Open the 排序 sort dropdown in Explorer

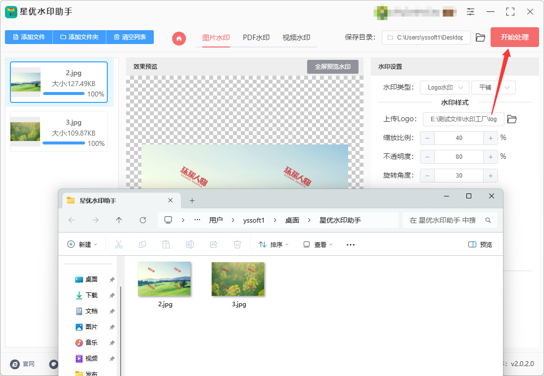coord(274,245)
